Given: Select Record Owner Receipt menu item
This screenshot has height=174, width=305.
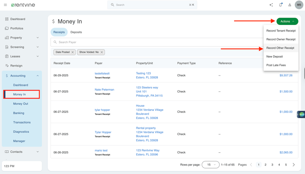Looking at the screenshot, I should coord(281,39).
